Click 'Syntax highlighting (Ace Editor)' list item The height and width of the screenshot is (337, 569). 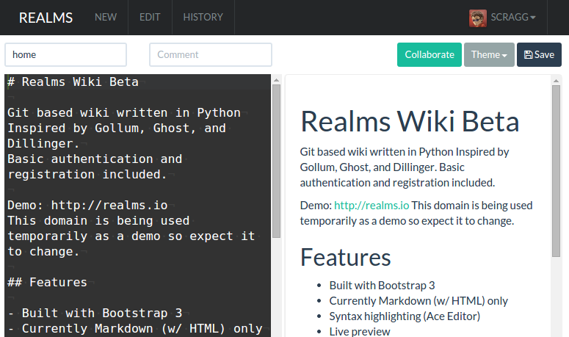[405, 316]
